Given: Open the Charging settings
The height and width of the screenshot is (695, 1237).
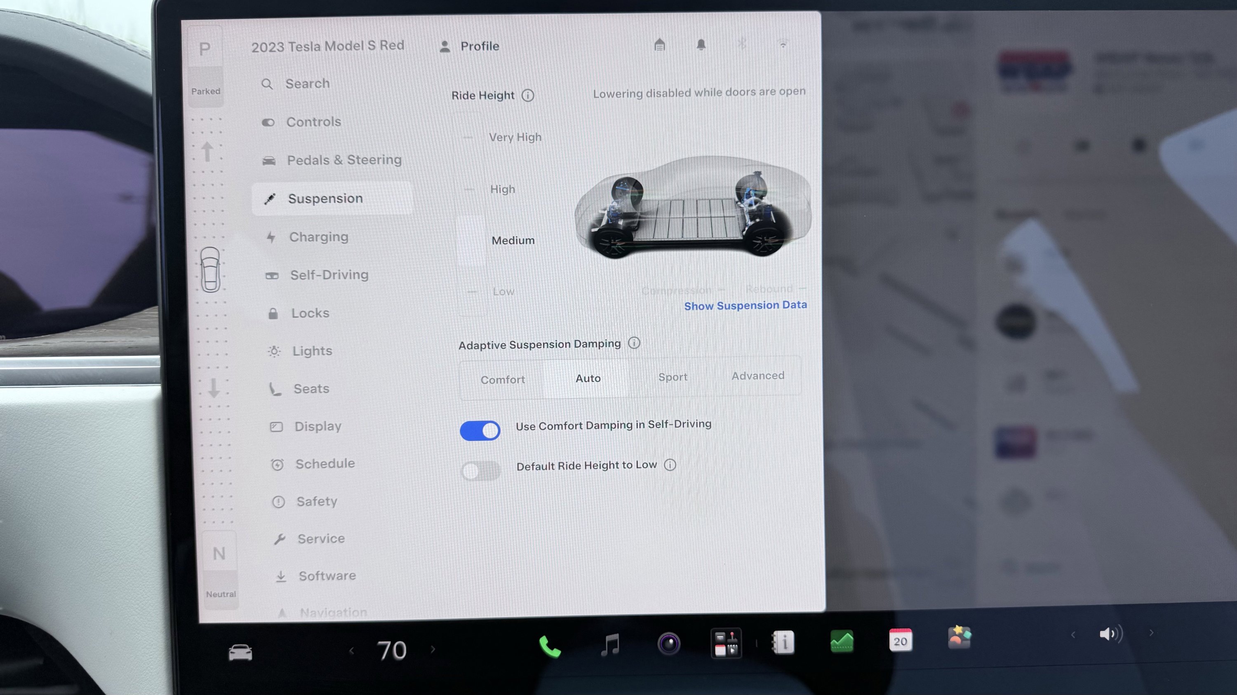Looking at the screenshot, I should pyautogui.click(x=307, y=237).
